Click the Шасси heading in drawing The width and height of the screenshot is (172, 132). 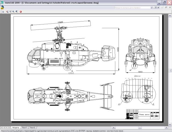coord(137,76)
